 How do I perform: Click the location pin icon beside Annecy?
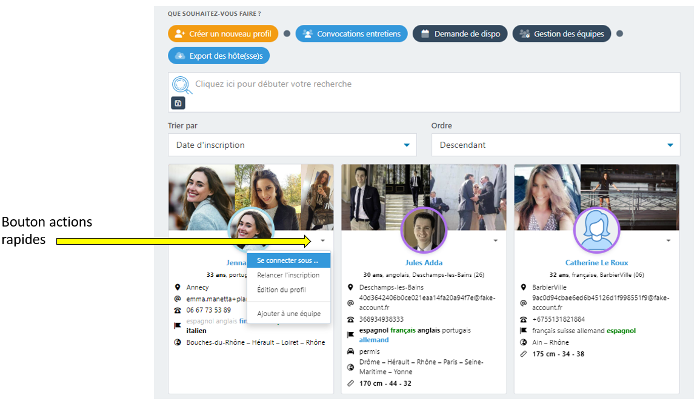[178, 287]
